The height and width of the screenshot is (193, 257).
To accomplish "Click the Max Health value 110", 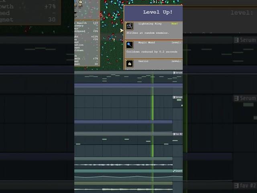I will coord(96,23).
